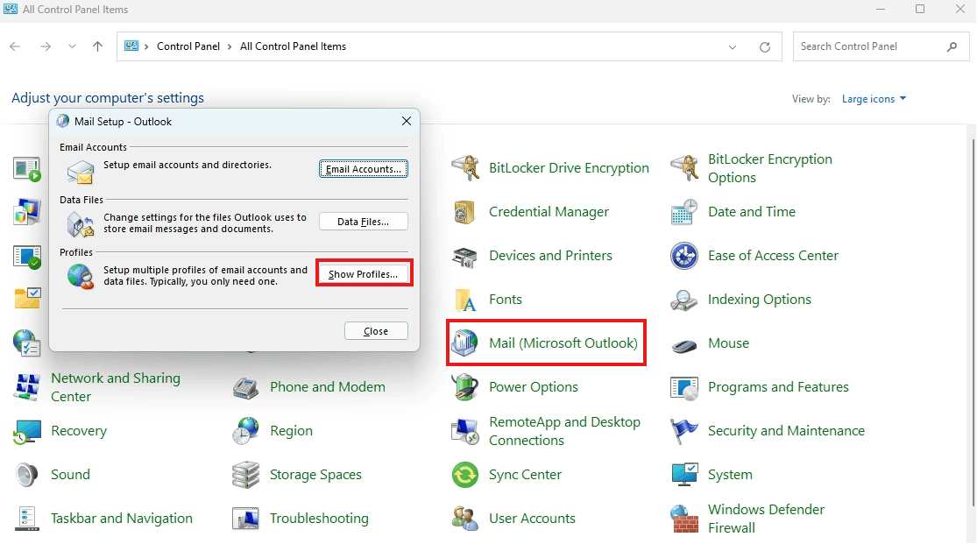Open the recent locations chevron

(x=72, y=46)
